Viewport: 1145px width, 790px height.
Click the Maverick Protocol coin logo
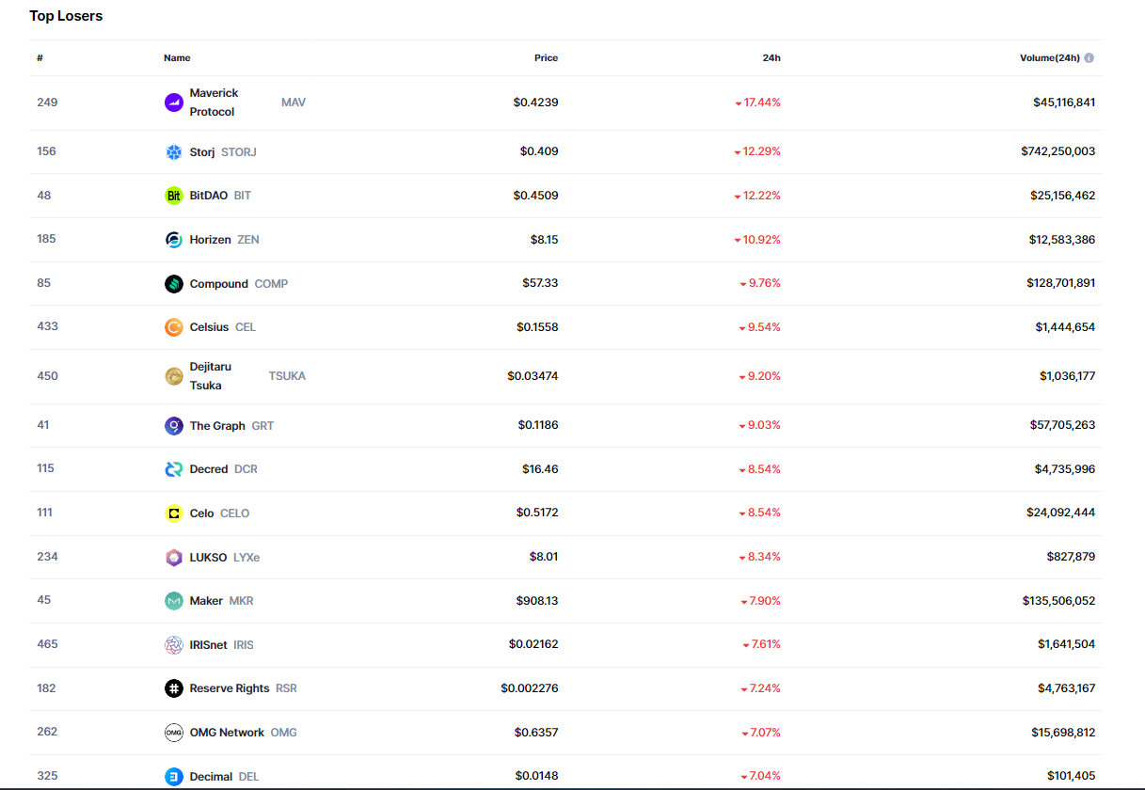coord(174,103)
